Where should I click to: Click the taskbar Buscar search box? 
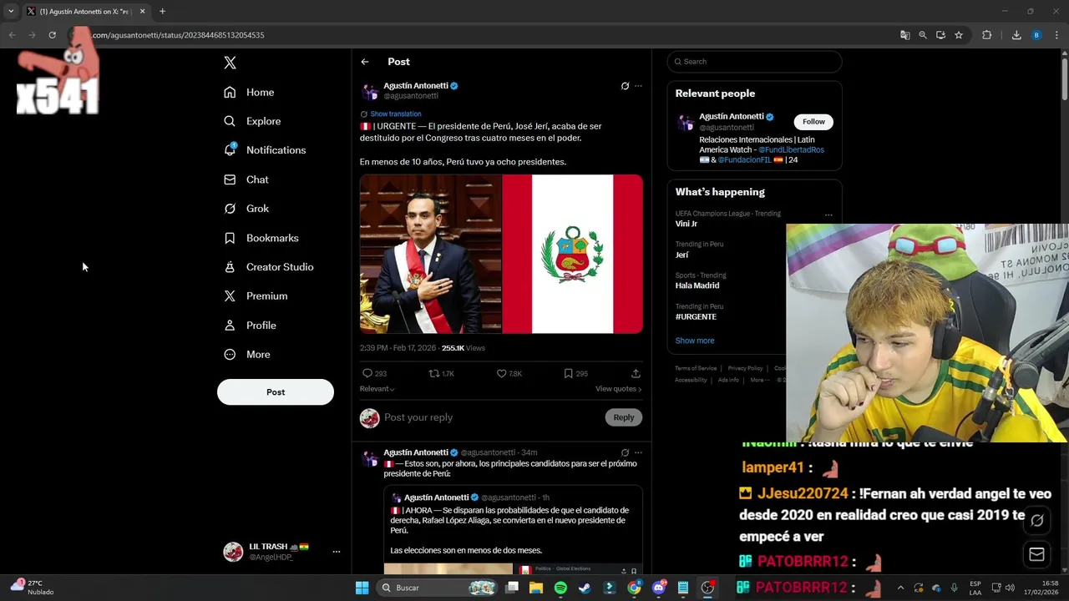pyautogui.click(x=439, y=588)
